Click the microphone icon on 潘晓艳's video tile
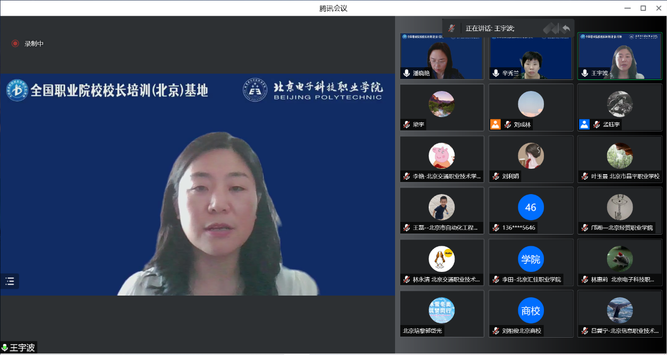This screenshot has width=667, height=355. (407, 73)
